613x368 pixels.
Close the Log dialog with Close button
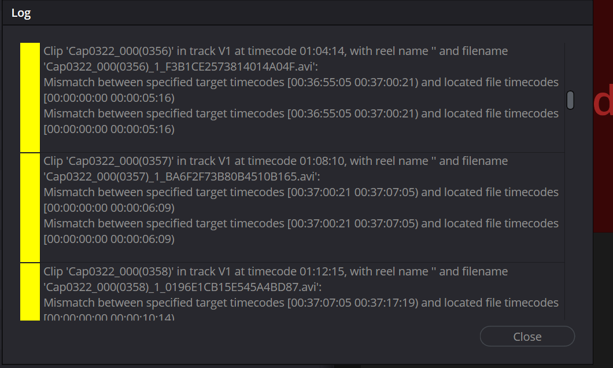[527, 336]
